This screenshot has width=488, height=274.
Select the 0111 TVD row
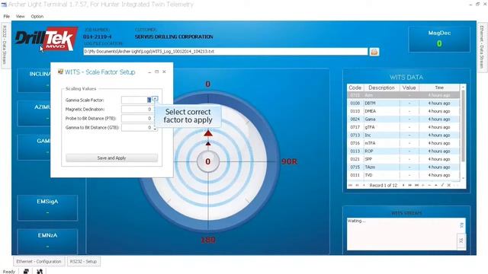point(403,175)
